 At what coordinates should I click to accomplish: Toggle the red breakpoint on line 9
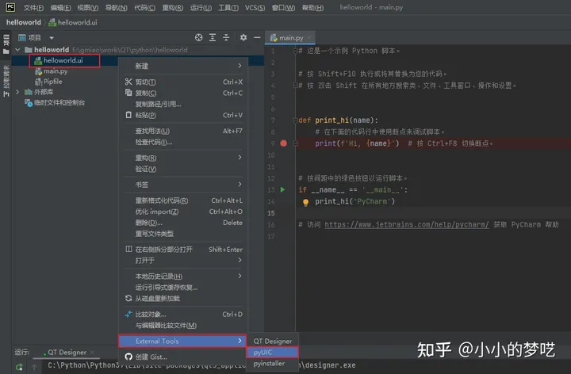284,143
